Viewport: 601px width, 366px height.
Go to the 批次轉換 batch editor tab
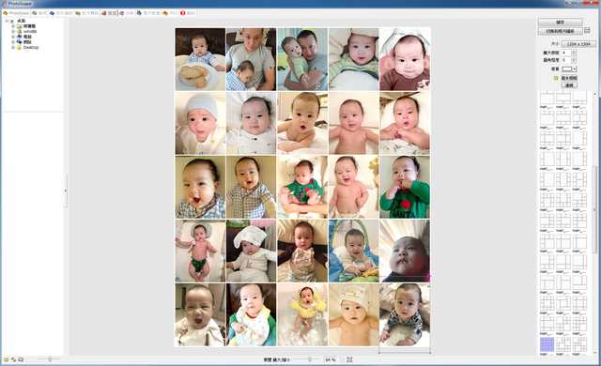point(87,13)
